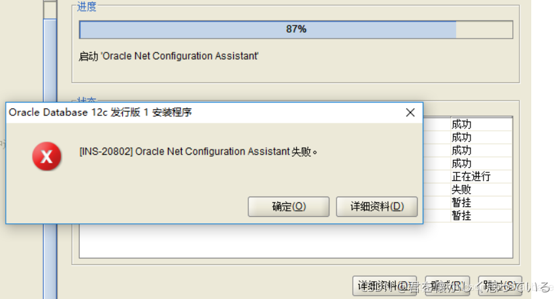Viewport: 560px width, 299px height.
Task: Click the 确定(O) button in error dialog
Action: pyautogui.click(x=289, y=206)
